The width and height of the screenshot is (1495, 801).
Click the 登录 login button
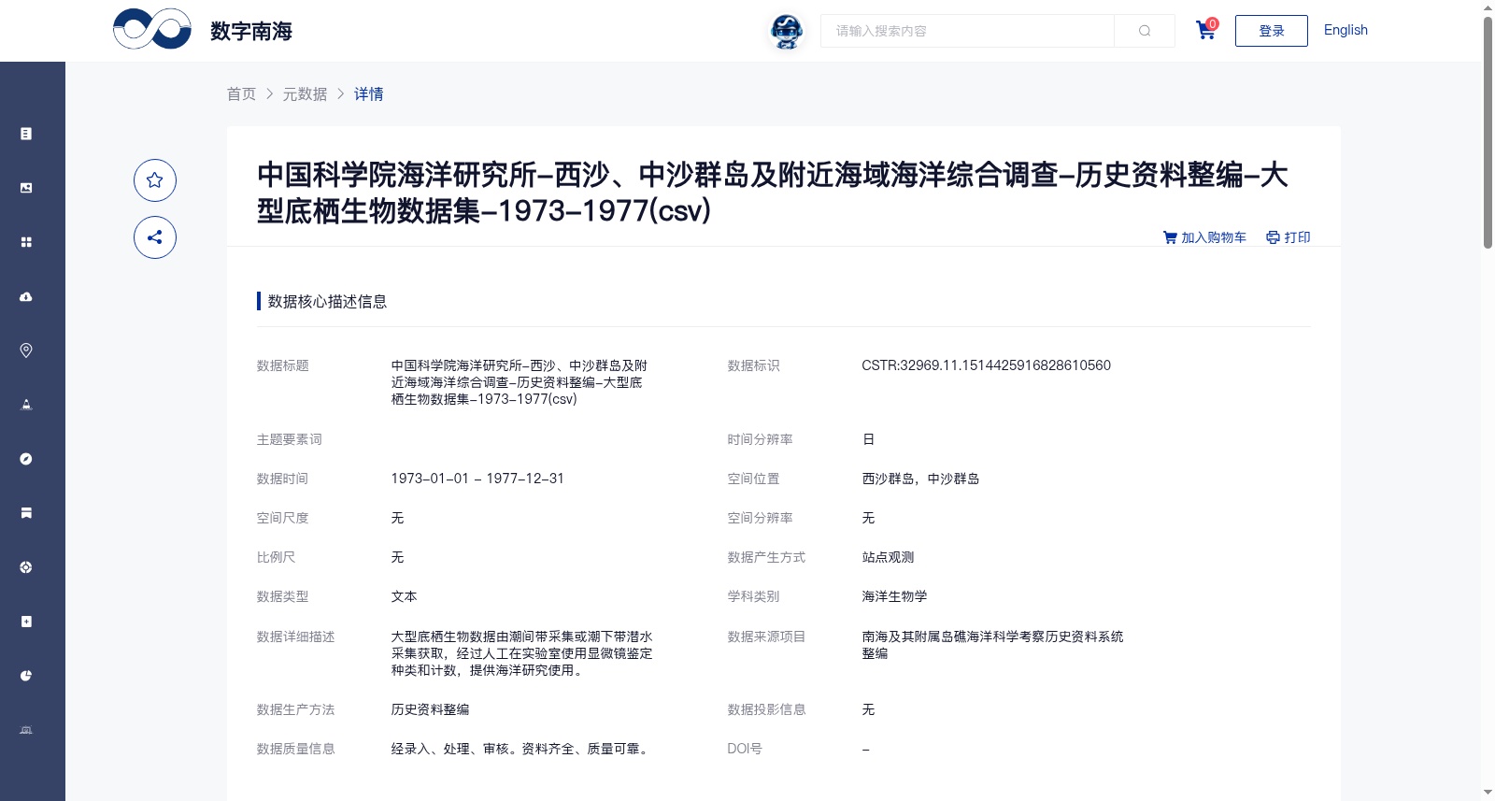pyautogui.click(x=1272, y=31)
